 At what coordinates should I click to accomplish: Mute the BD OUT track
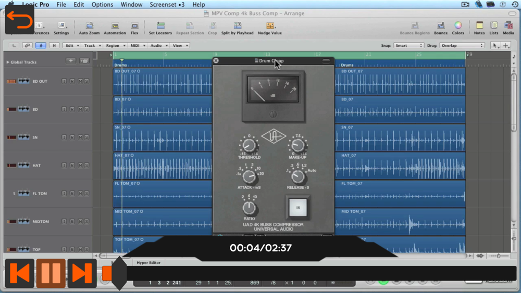coord(80,81)
